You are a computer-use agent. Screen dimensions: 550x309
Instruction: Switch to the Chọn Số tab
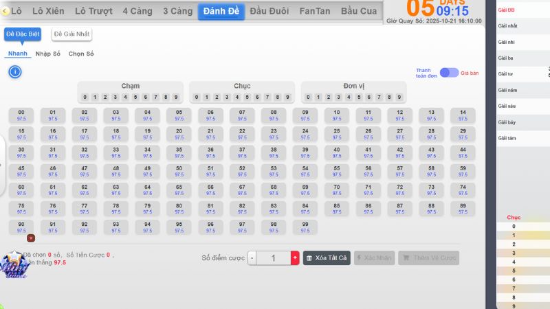point(81,54)
